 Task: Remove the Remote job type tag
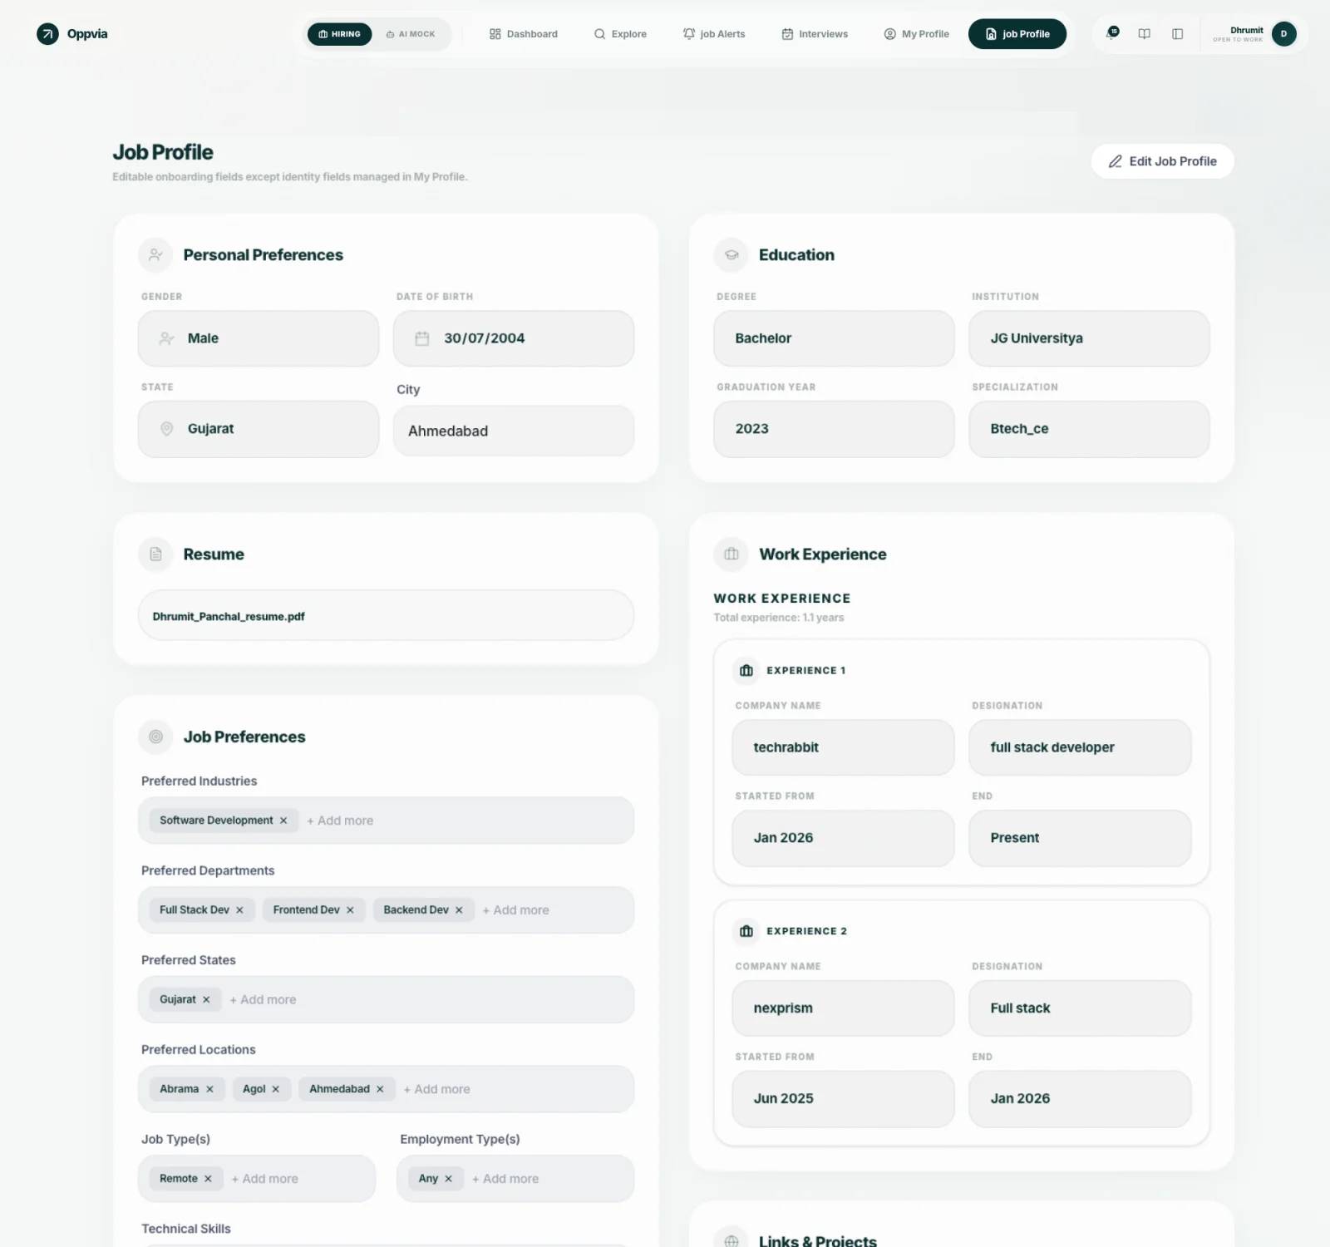208,1179
